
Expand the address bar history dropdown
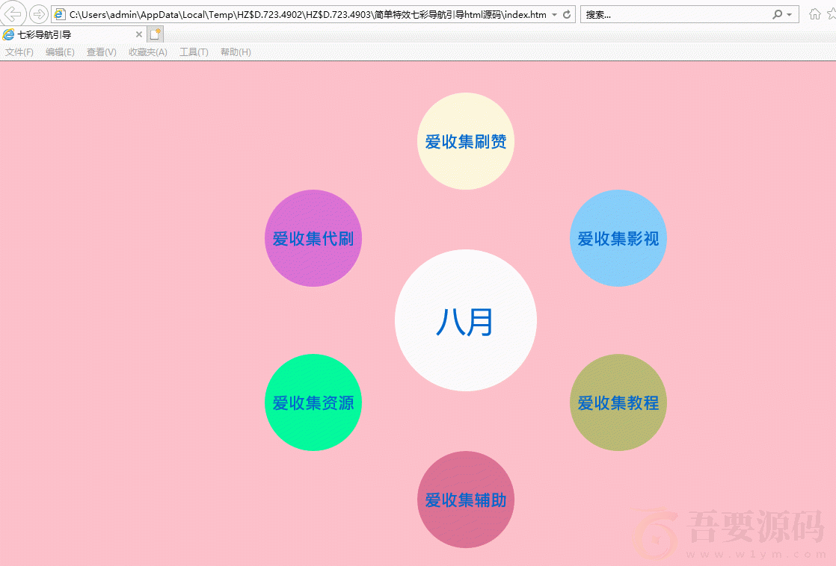(x=554, y=15)
